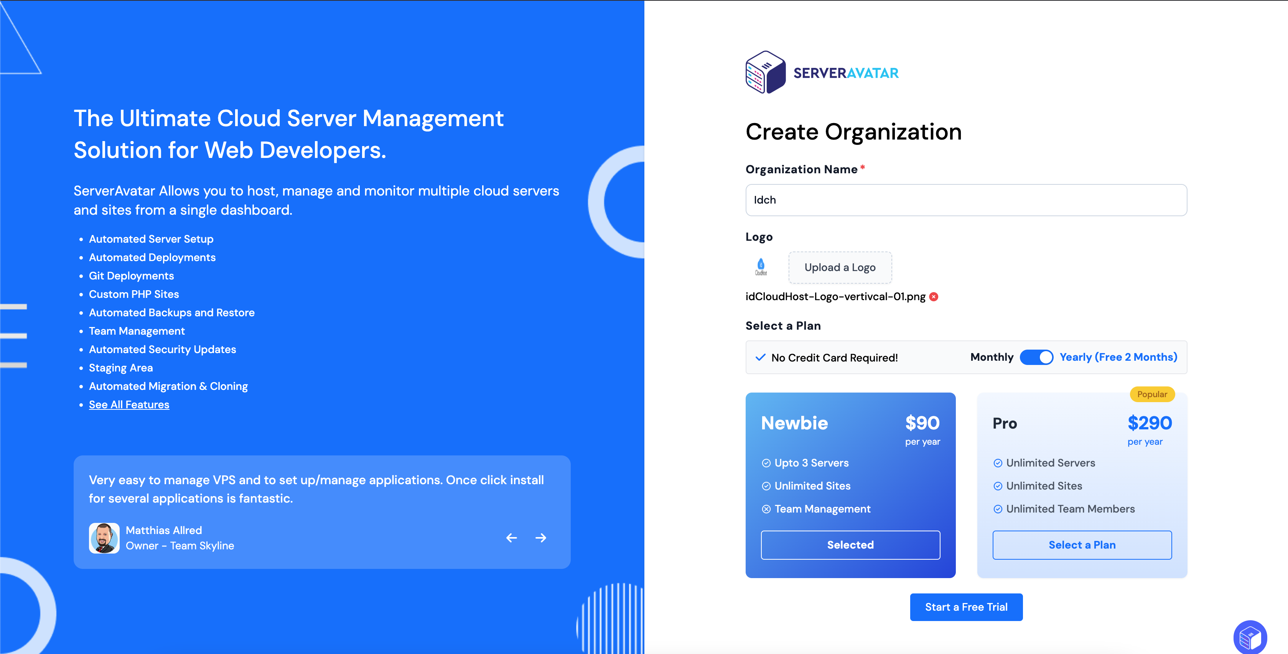The image size is (1288, 654).
Task: Click the ServerAvatar logo
Action: click(x=822, y=72)
